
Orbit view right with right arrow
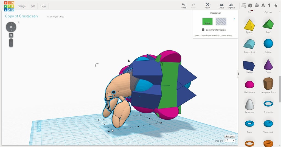click(15, 27)
